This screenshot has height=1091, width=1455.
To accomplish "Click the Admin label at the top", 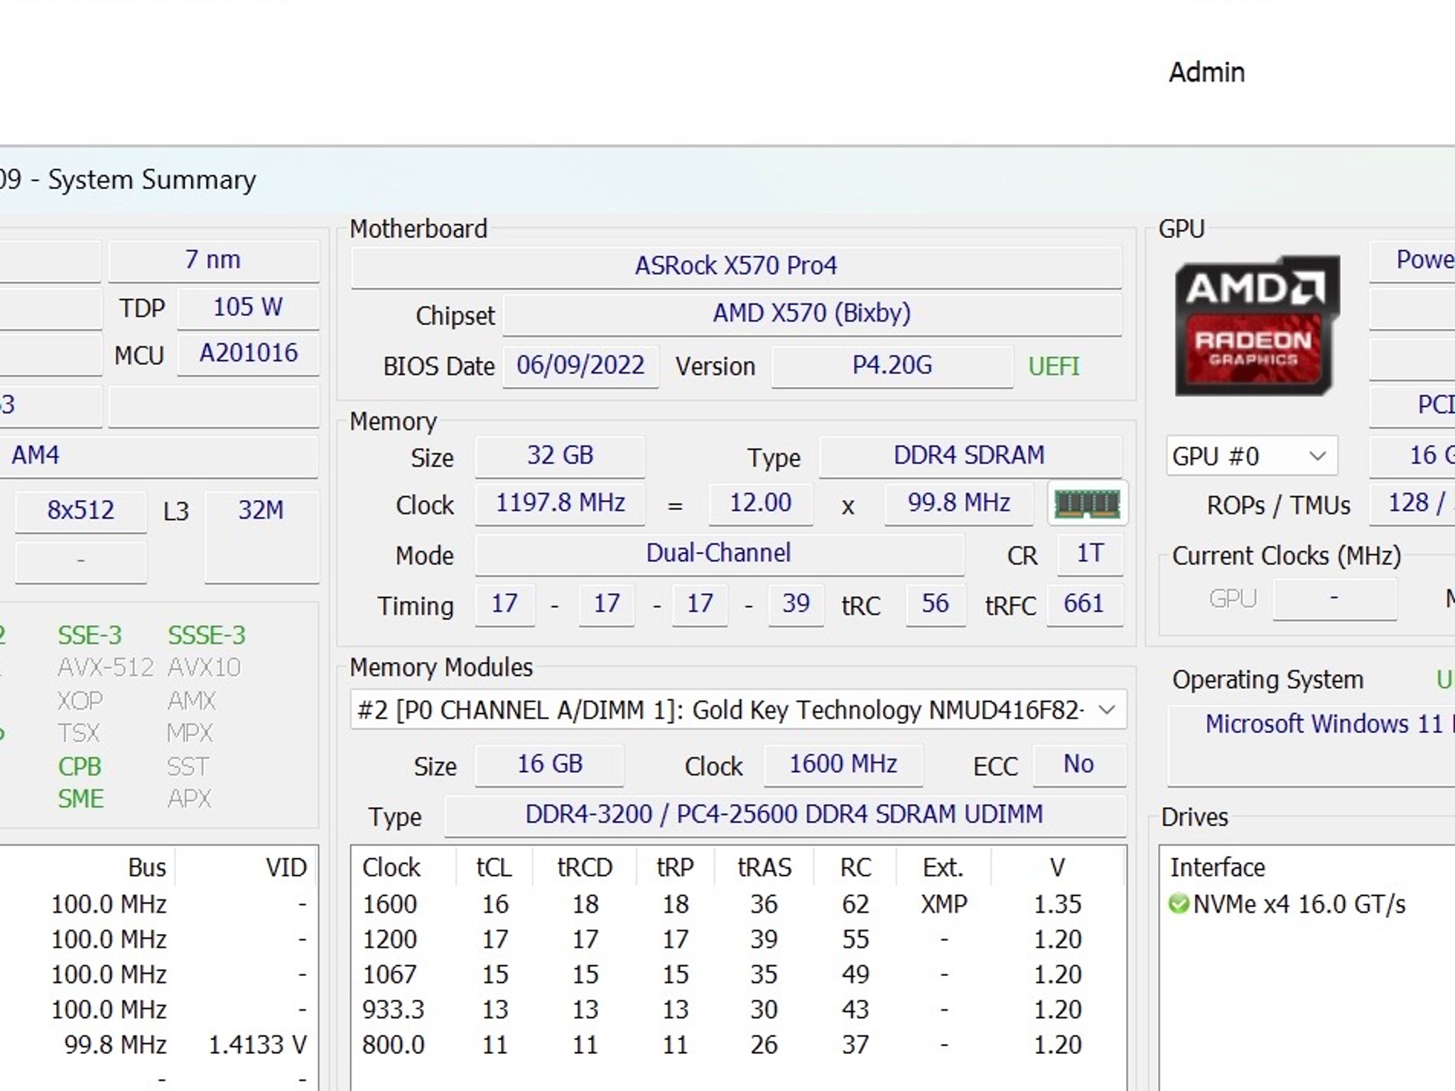I will pos(1206,72).
